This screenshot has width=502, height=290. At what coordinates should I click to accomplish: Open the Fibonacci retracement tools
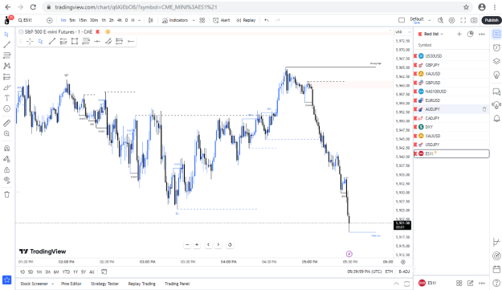(6, 55)
